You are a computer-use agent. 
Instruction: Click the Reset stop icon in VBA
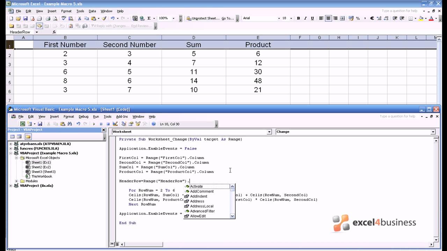click(108, 124)
